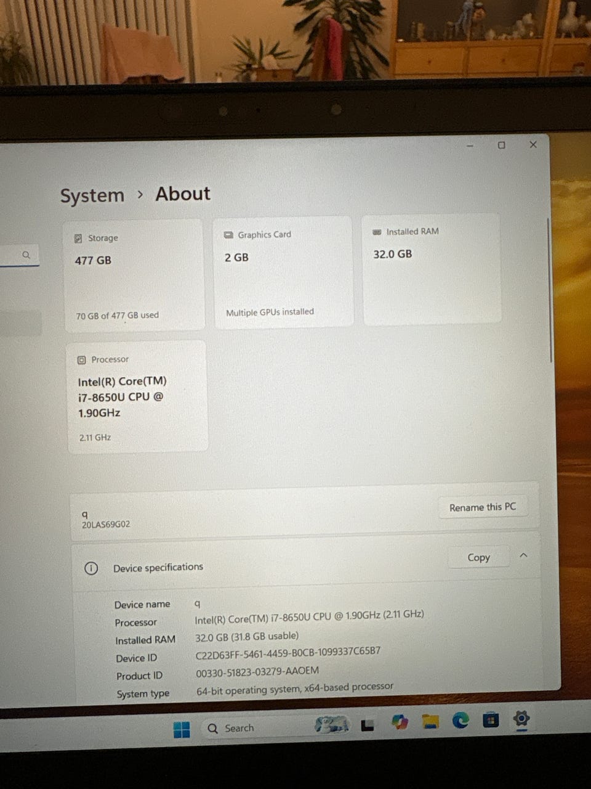Click the Product ID value 00330-51823-03279-AAOEM
This screenshot has width=591, height=789.
pyautogui.click(x=257, y=672)
